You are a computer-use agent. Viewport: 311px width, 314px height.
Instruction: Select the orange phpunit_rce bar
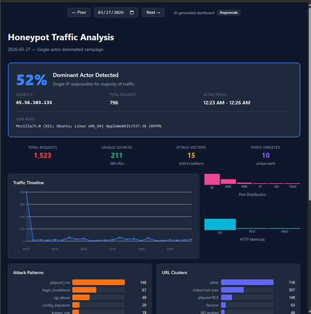tap(99, 282)
